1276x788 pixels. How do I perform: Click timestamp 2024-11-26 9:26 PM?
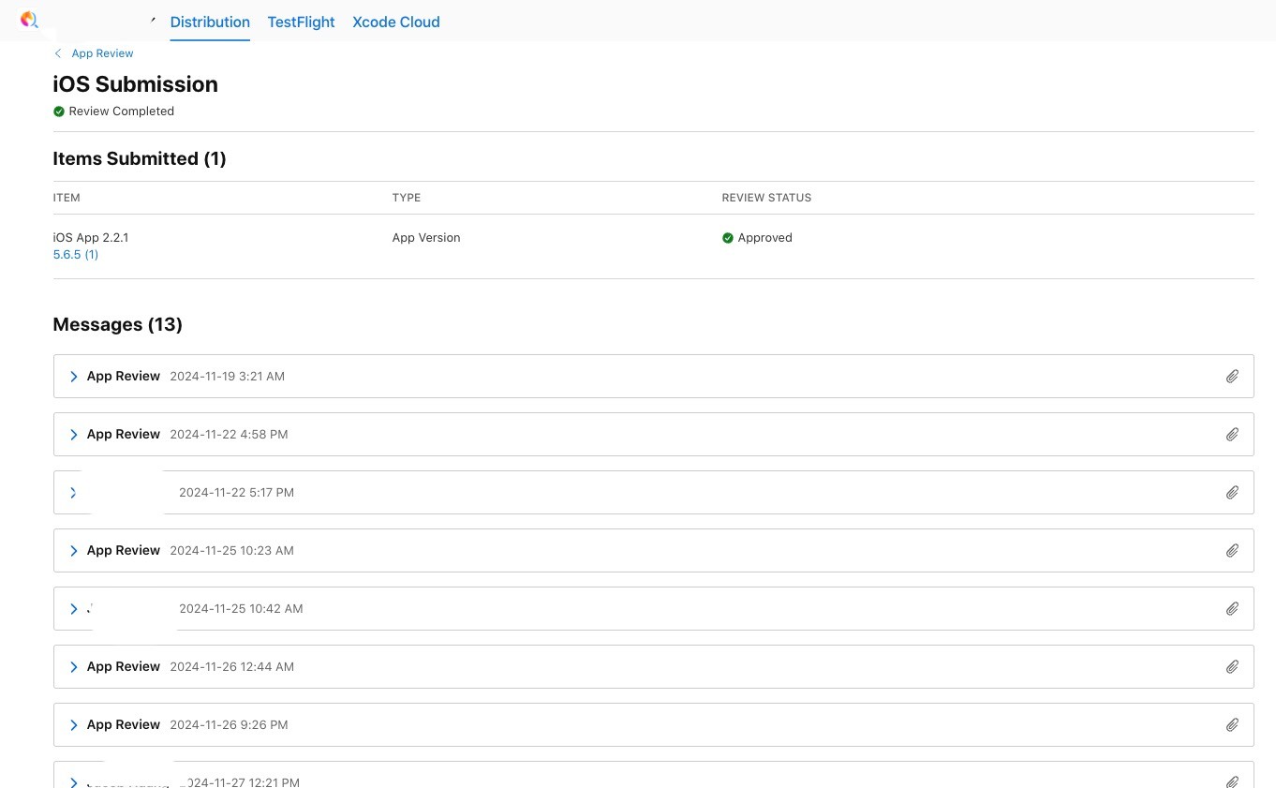[229, 725]
